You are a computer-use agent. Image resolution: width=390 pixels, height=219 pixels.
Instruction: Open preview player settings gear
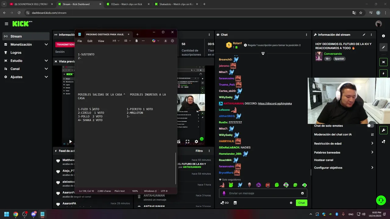point(196,141)
